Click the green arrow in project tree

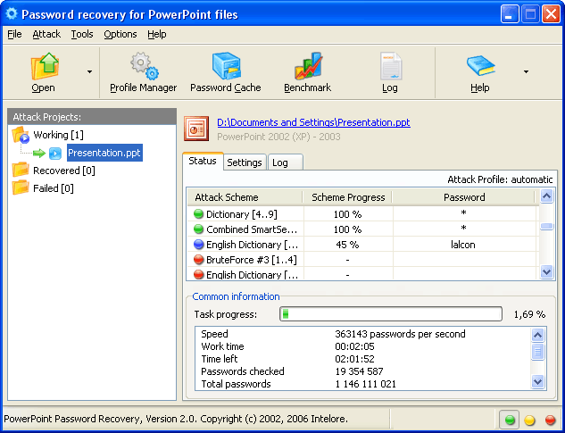[39, 154]
